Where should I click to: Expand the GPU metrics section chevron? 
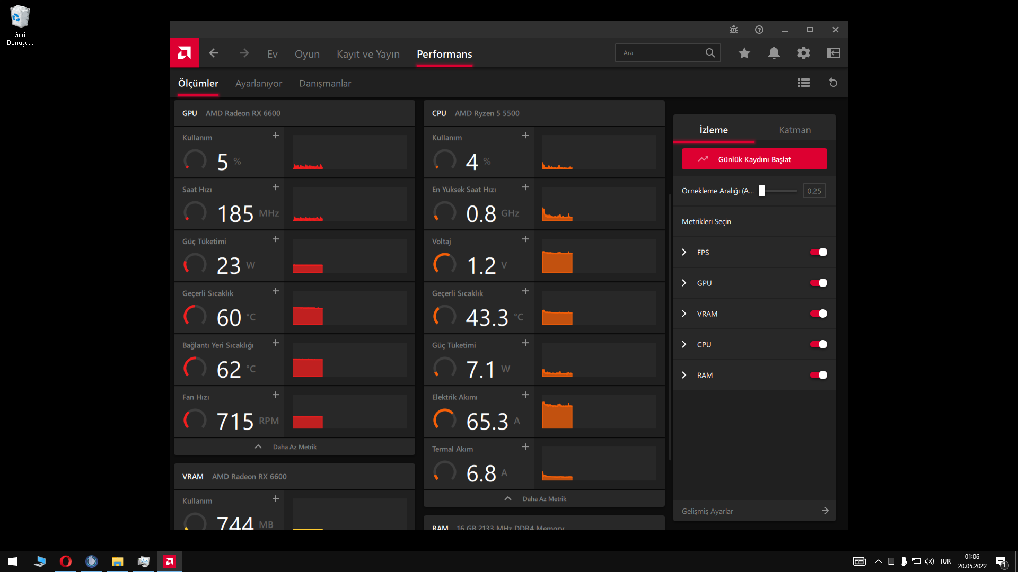pyautogui.click(x=684, y=283)
